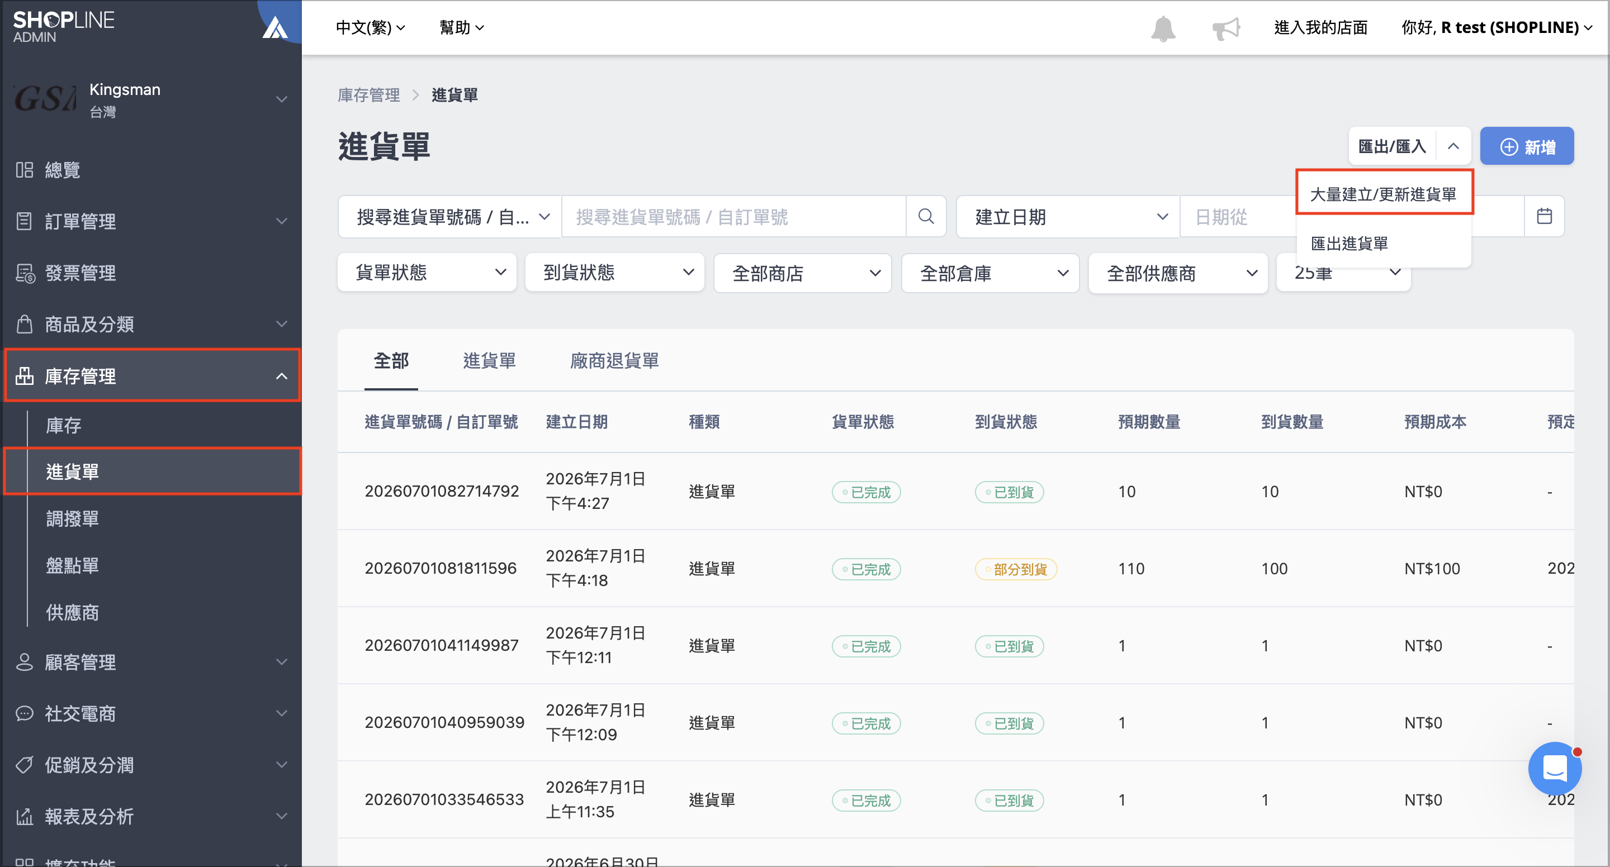Open the search-type dropdown 搜尋進貨單號碼
Viewport: 1610px width, 867px height.
[450, 217]
